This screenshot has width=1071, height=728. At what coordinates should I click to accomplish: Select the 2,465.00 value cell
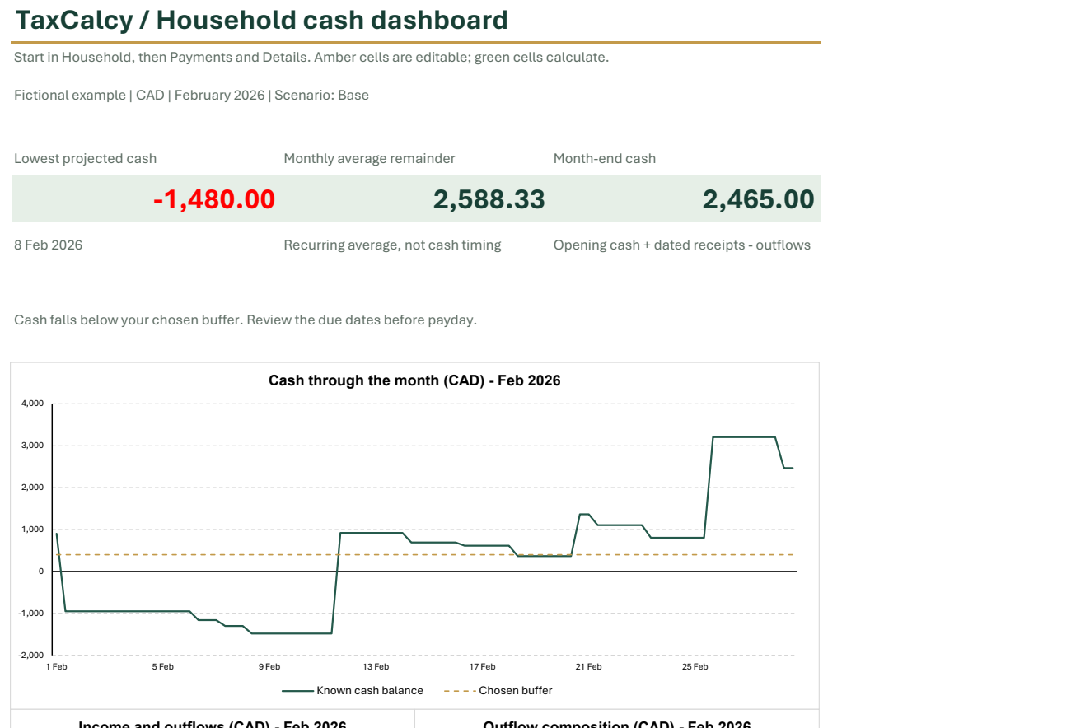(685, 199)
